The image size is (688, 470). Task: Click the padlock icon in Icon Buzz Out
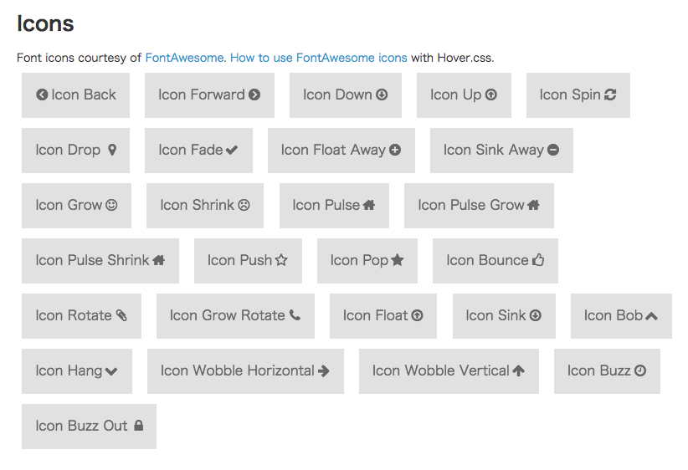[x=139, y=426]
